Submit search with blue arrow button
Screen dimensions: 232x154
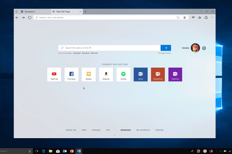[166, 48]
